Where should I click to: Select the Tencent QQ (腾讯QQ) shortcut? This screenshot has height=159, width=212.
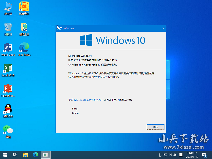click(x=8, y=111)
